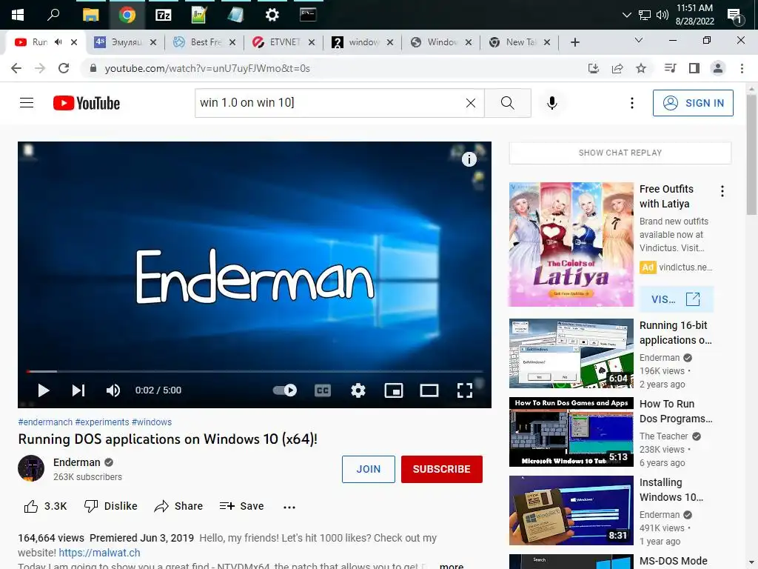The height and width of the screenshot is (569, 758).
Task: Open Enderman channel avatar
Action: coord(31,468)
